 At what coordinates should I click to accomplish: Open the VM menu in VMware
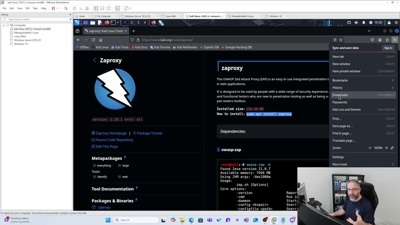27,8
